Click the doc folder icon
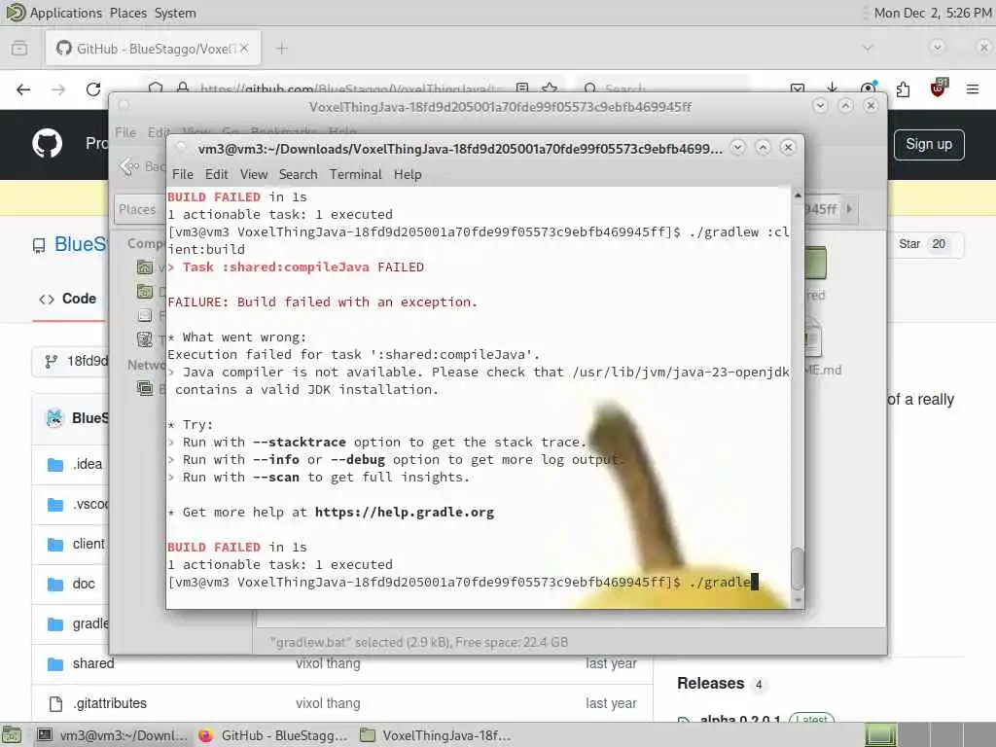The height and width of the screenshot is (747, 996). point(55,585)
